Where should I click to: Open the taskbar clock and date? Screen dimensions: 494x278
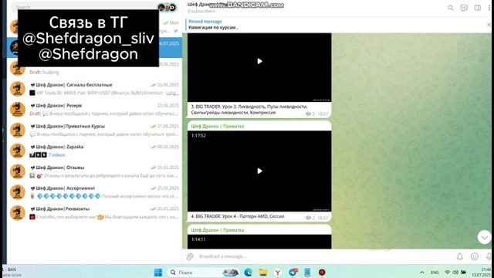coord(482,273)
